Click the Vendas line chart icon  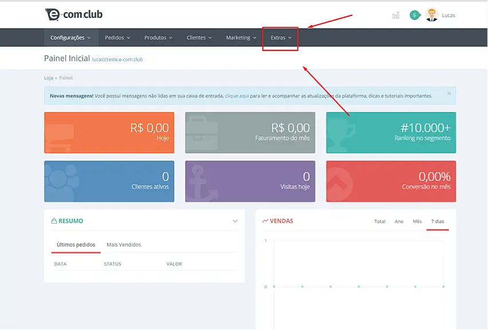(x=266, y=221)
